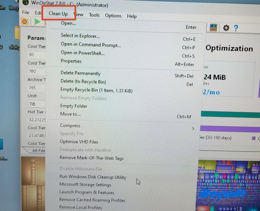Click the purple legend swatch beside 30-180 days
Viewport: 260px width, 211px height.
[x=253, y=138]
